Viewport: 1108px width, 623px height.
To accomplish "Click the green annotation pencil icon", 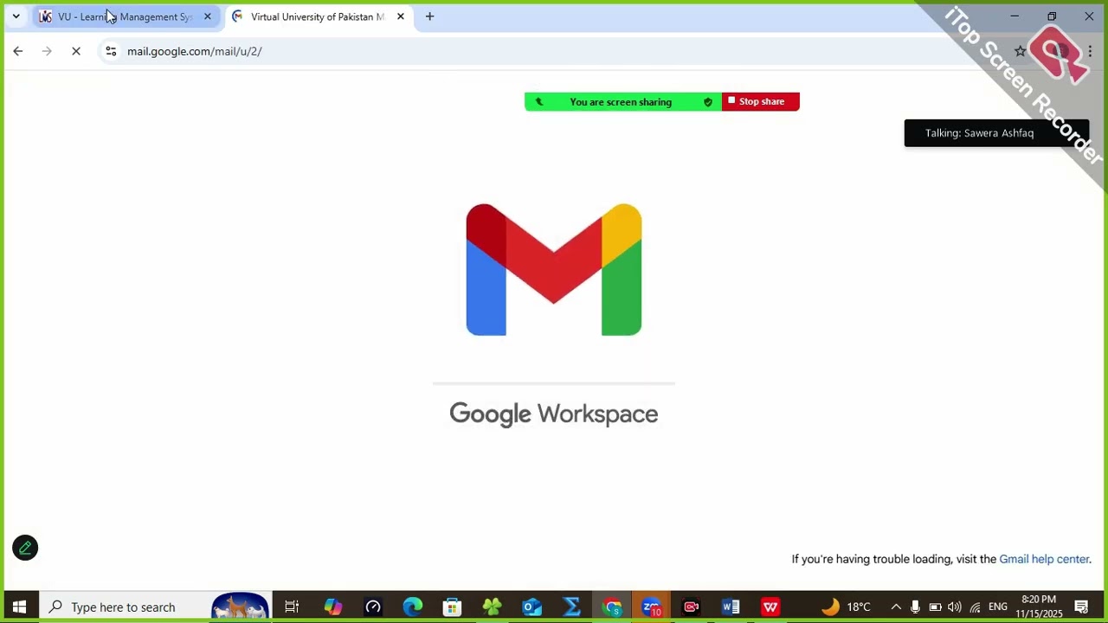I will tap(25, 548).
